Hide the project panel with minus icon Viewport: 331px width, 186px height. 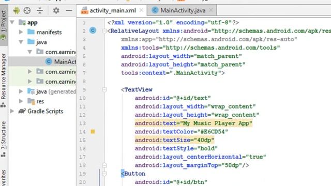pyautogui.click(x=69, y=10)
